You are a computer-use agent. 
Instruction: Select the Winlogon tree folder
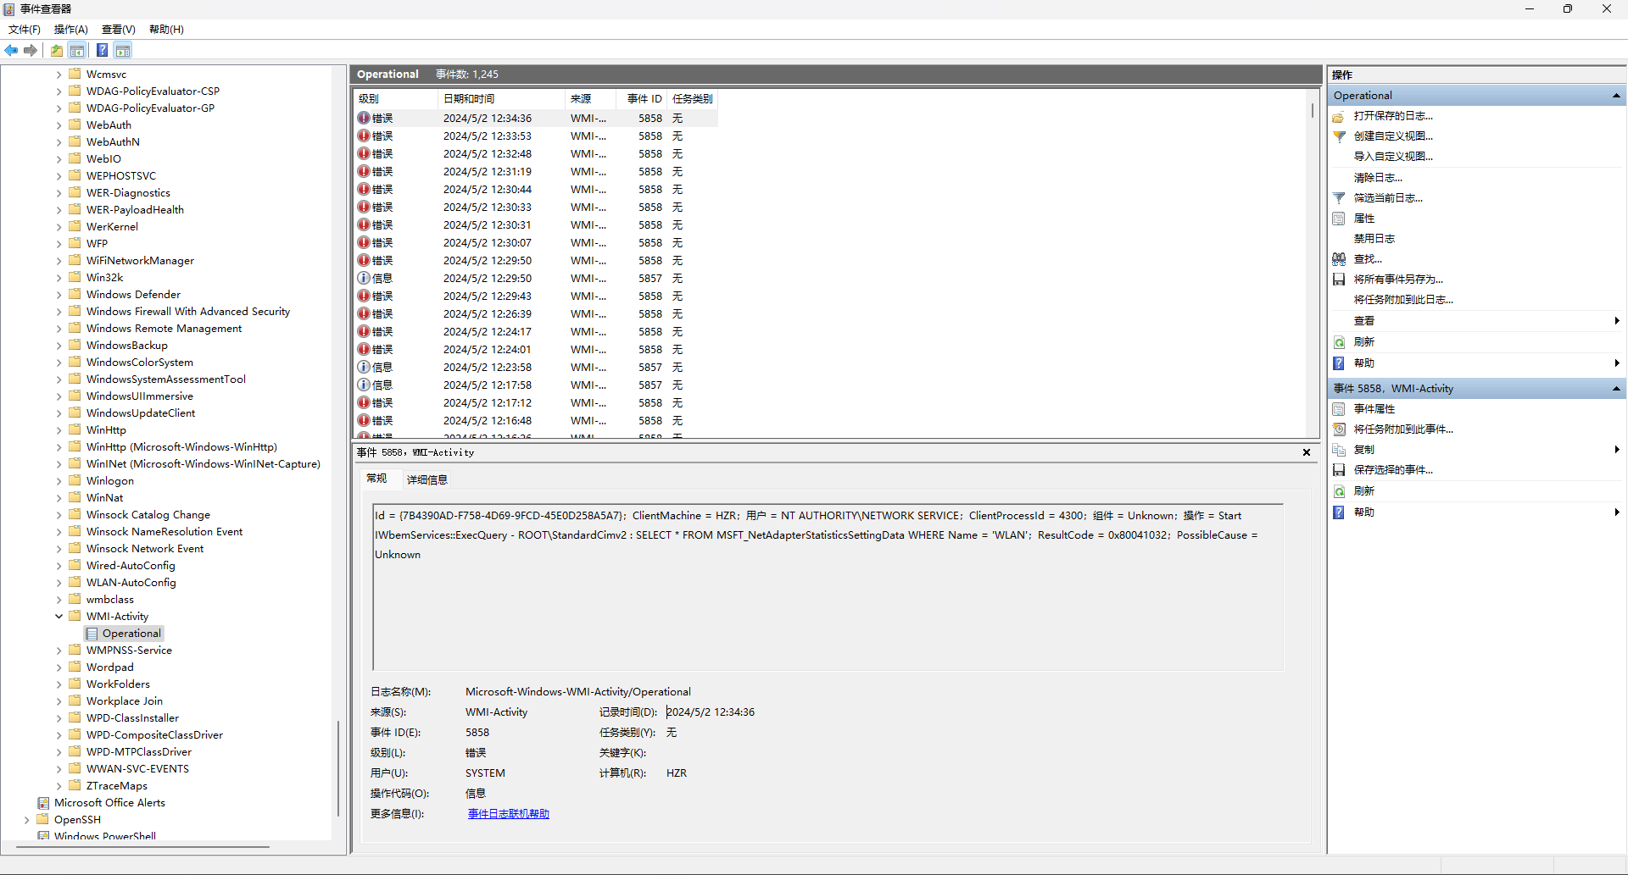[109, 481]
